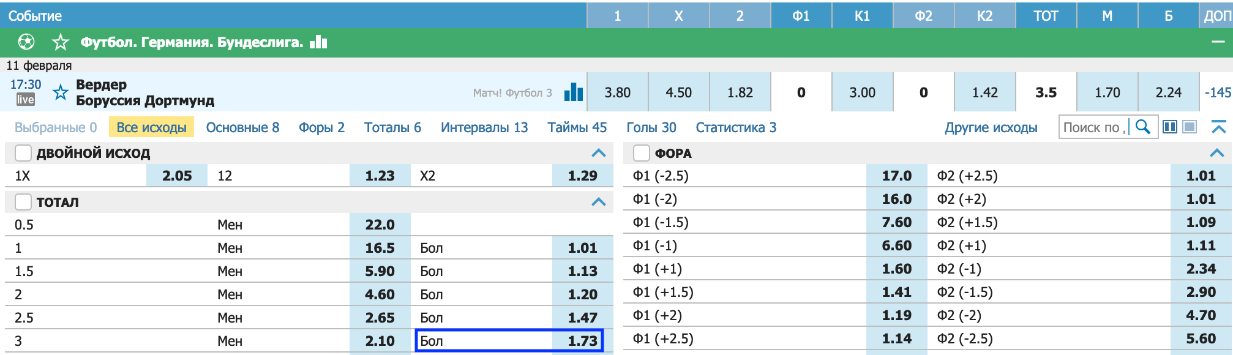The image size is (1233, 355).
Task: Tick the ДВОЙНОЙ ИСХОД checkbox
Action: [x=23, y=152]
